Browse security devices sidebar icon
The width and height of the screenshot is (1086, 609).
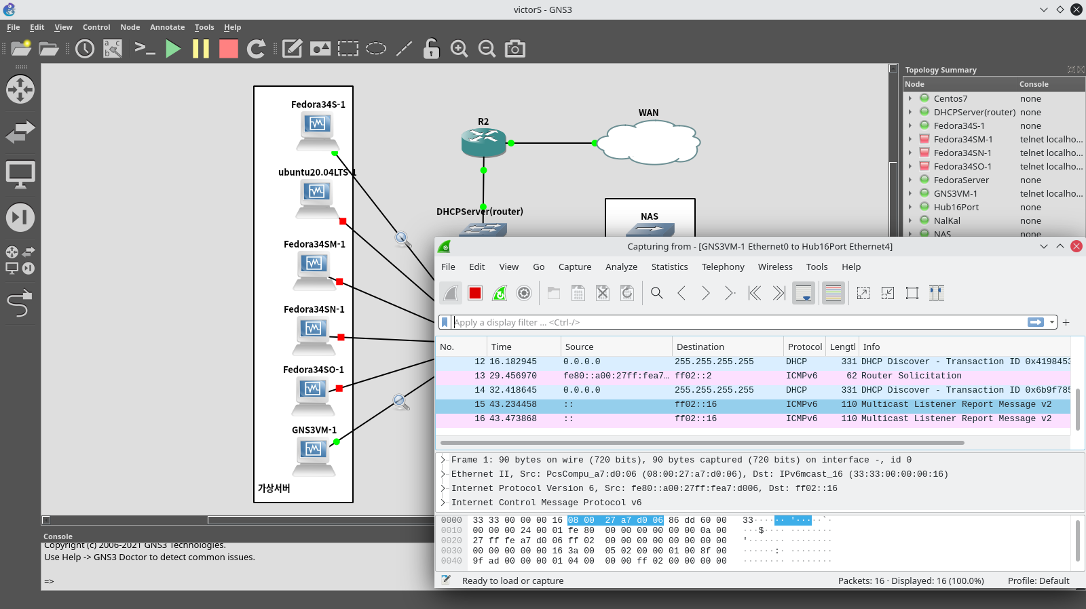[x=20, y=218]
